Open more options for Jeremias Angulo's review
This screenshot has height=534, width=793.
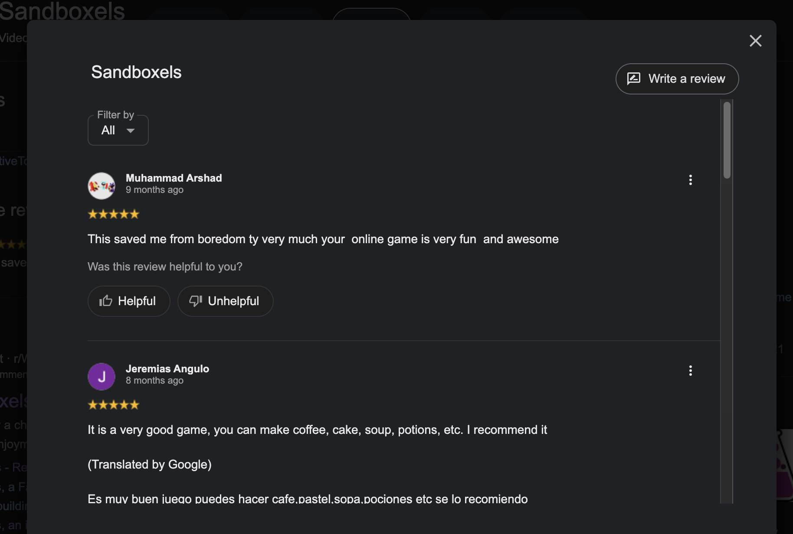point(690,371)
